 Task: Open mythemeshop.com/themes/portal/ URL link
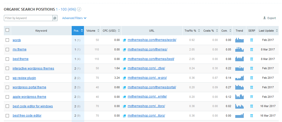click(x=152, y=87)
